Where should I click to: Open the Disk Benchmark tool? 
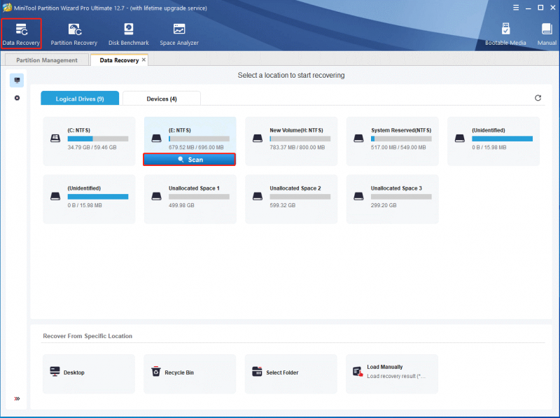pos(129,34)
